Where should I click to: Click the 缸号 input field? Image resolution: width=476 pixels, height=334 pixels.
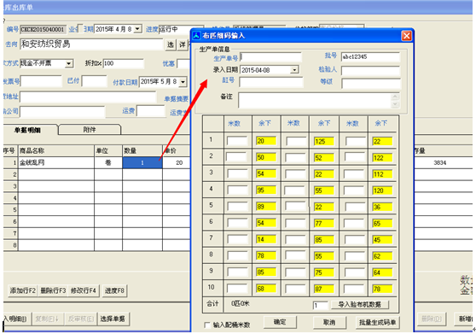(271, 82)
